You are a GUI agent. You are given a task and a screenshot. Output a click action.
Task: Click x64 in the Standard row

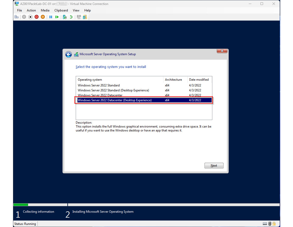tap(167, 85)
